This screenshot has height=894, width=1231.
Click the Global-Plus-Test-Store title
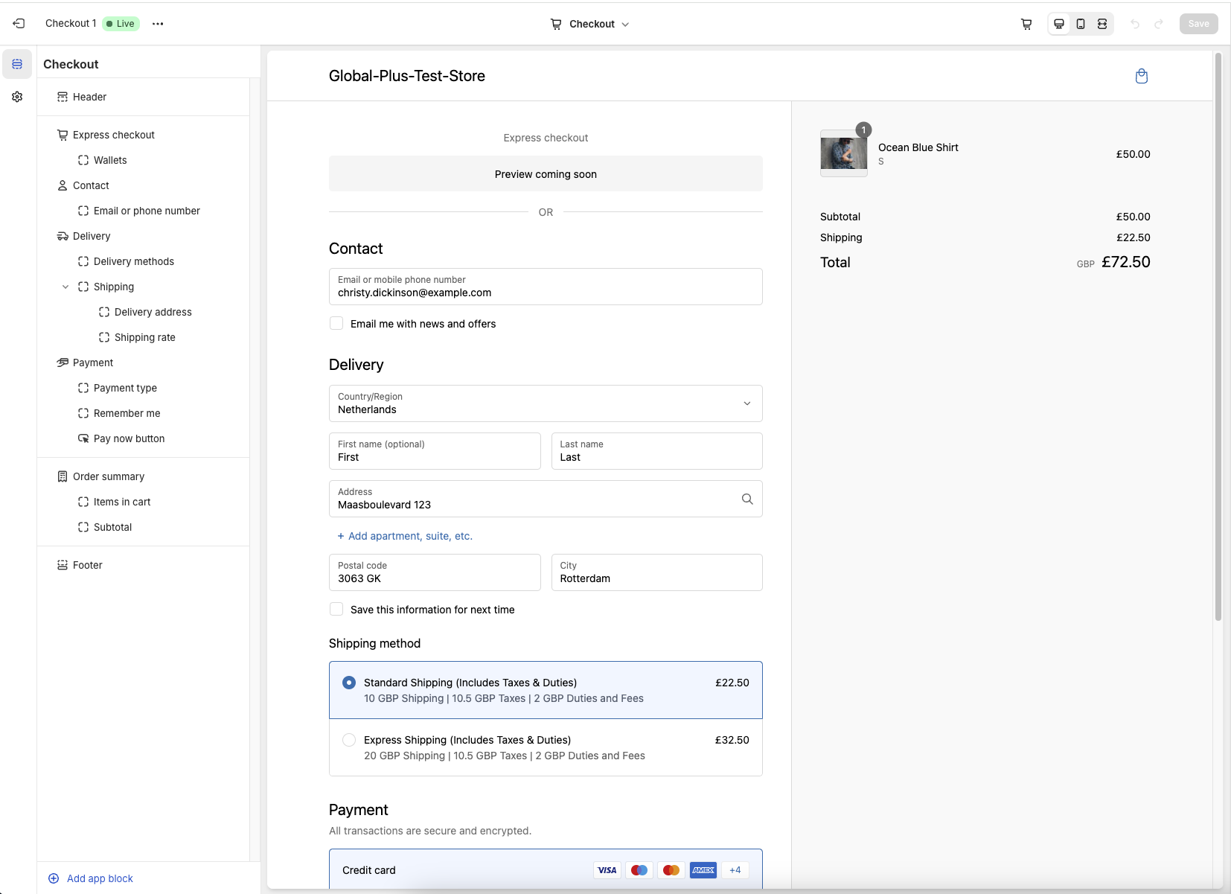pyautogui.click(x=407, y=76)
